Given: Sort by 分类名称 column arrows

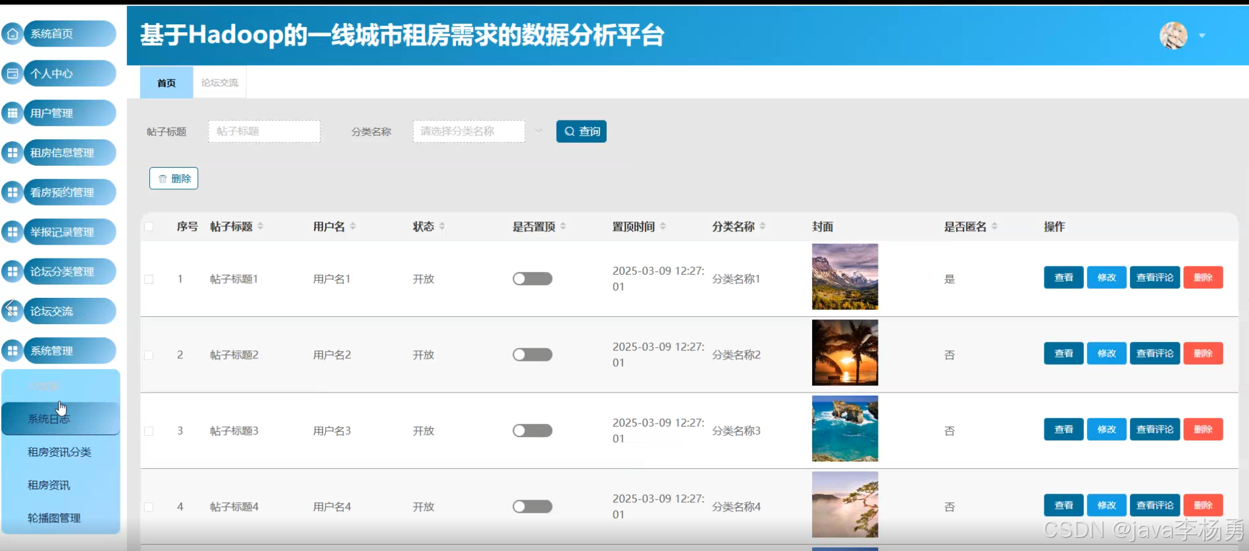Looking at the screenshot, I should tap(763, 226).
